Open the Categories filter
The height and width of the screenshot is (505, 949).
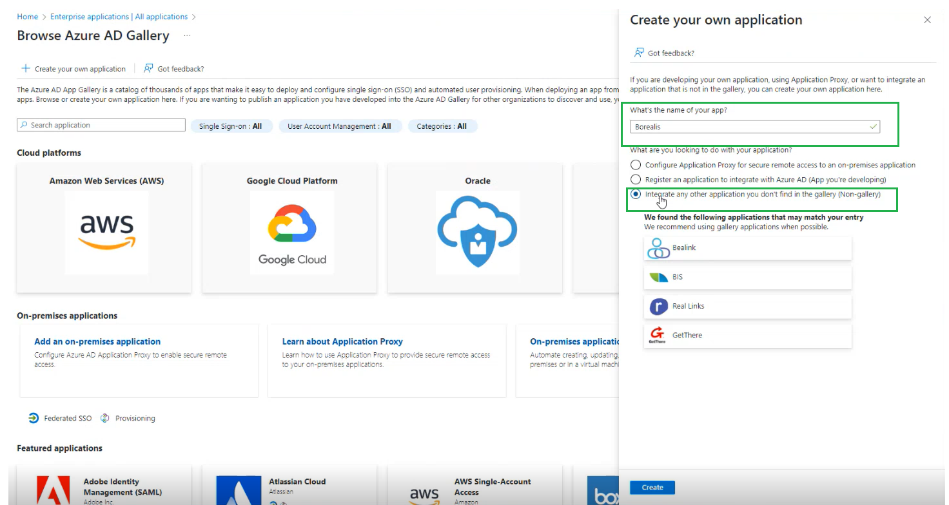click(x=442, y=126)
